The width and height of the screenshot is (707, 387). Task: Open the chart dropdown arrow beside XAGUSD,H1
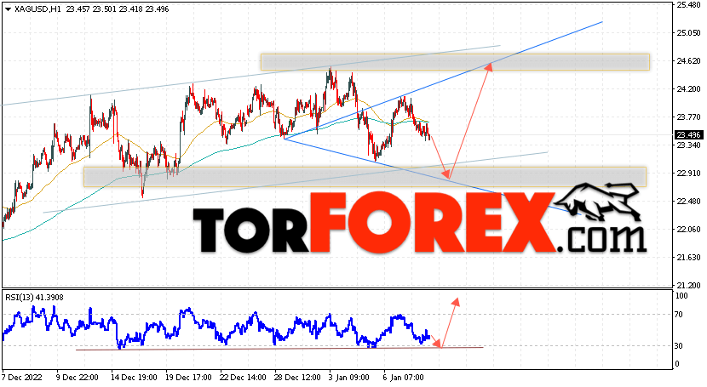[x=9, y=9]
